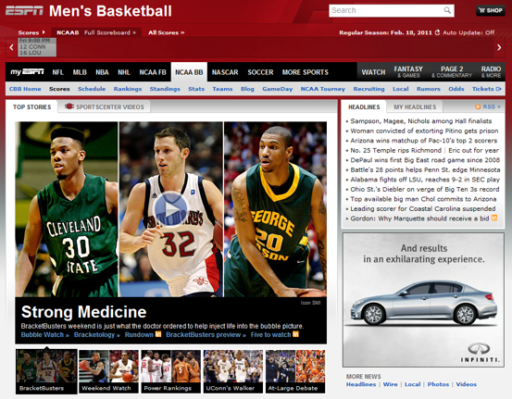Expand the More Sports menu
This screenshot has width=512, height=399.
pyautogui.click(x=306, y=72)
